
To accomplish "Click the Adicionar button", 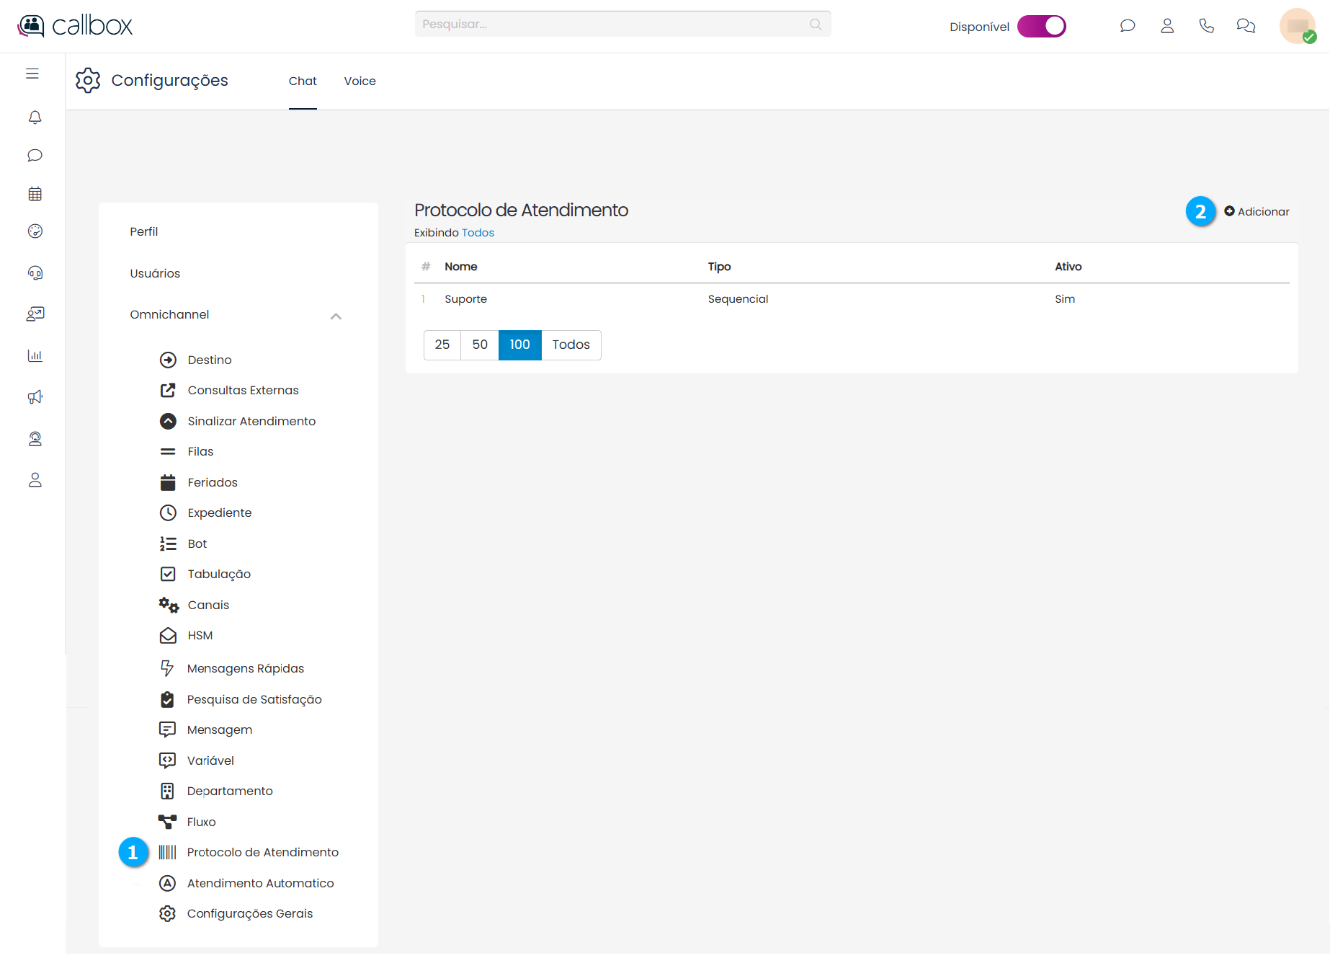I will pyautogui.click(x=1257, y=211).
